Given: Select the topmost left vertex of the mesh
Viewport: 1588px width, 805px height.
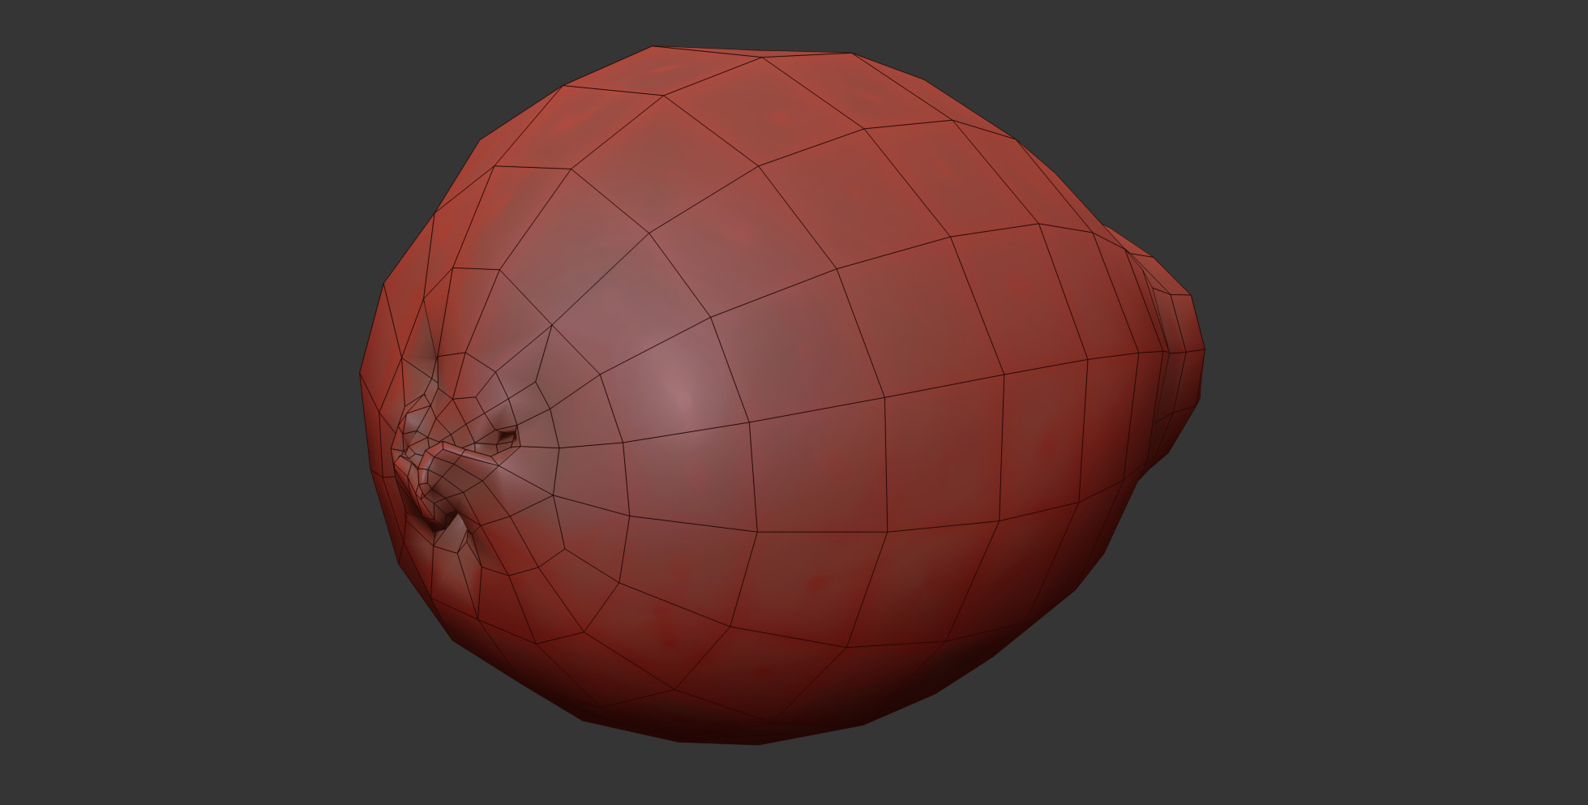Looking at the screenshot, I should tap(653, 47).
